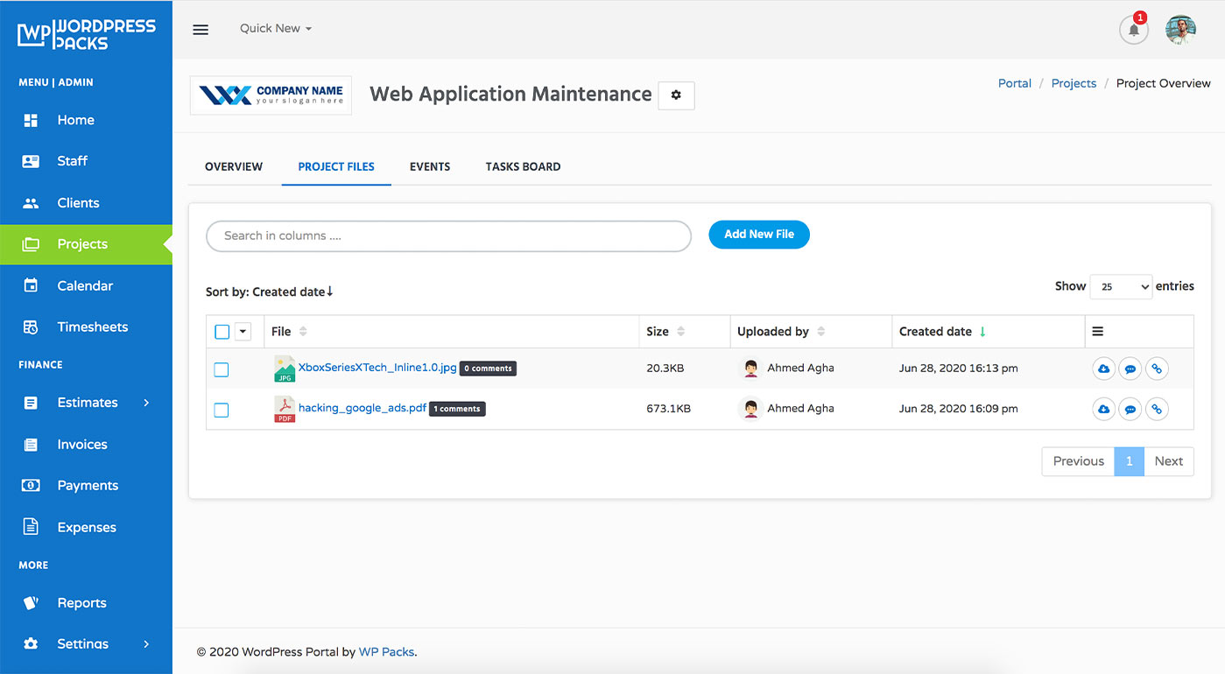Image resolution: width=1225 pixels, height=674 pixels.
Task: Open the TASKS BOARD tab
Action: [x=523, y=166]
